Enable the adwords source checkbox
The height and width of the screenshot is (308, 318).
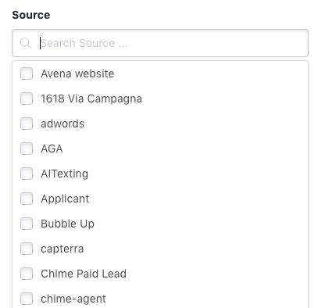(x=27, y=124)
